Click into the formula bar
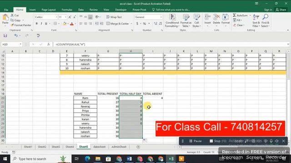Screen dimensions: 291x163 click(x=170, y=44)
